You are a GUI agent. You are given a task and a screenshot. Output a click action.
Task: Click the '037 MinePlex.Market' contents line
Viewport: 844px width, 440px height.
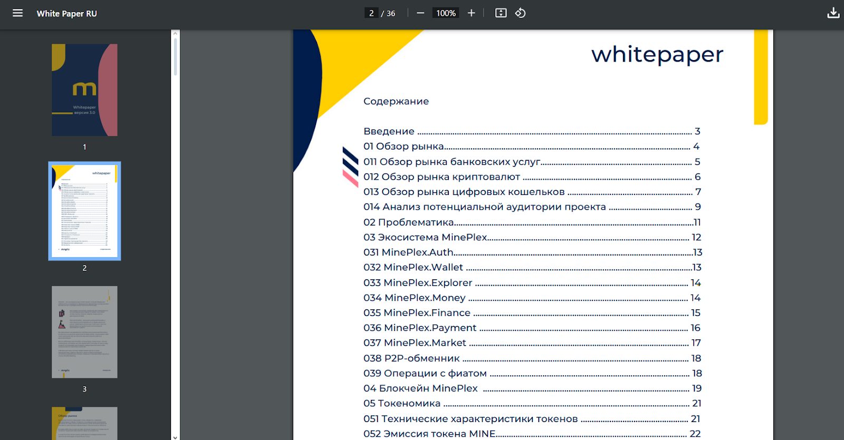coord(532,343)
